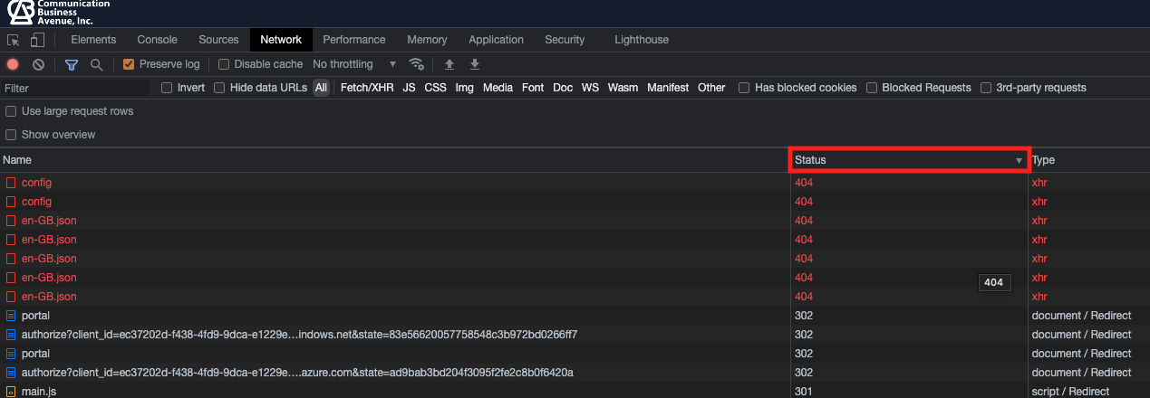Open network conditions wifi icon
The width and height of the screenshot is (1150, 398).
click(x=417, y=64)
